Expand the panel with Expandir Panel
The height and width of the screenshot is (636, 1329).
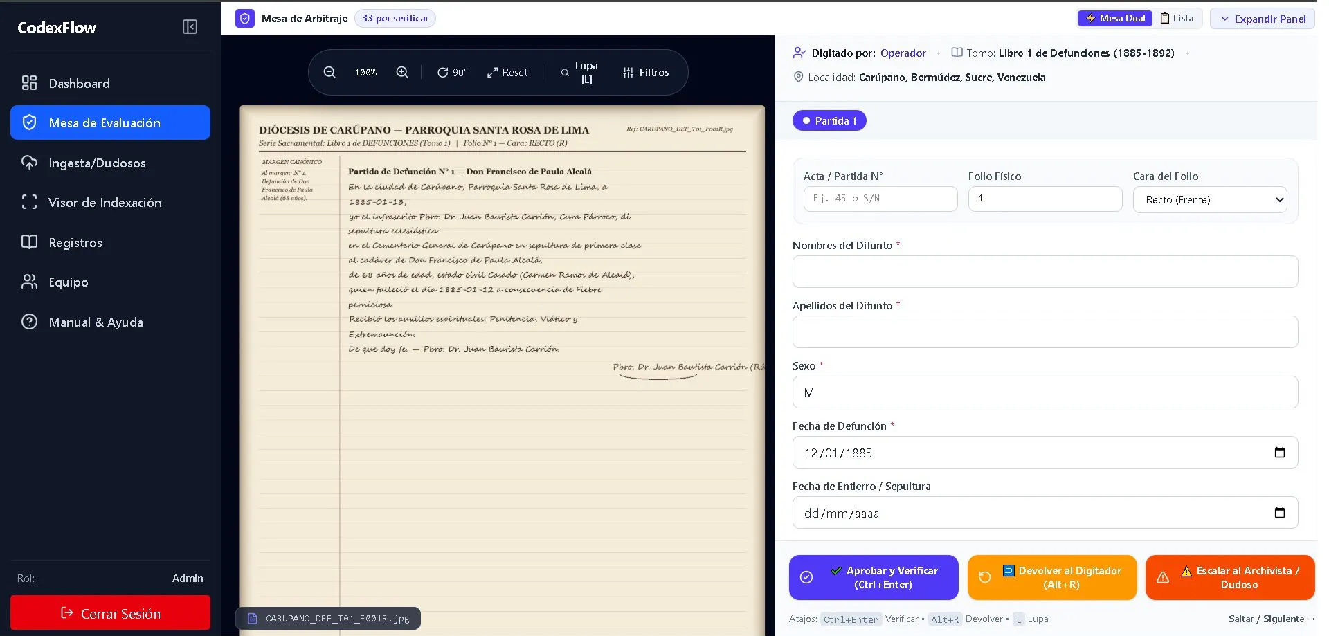(1263, 19)
